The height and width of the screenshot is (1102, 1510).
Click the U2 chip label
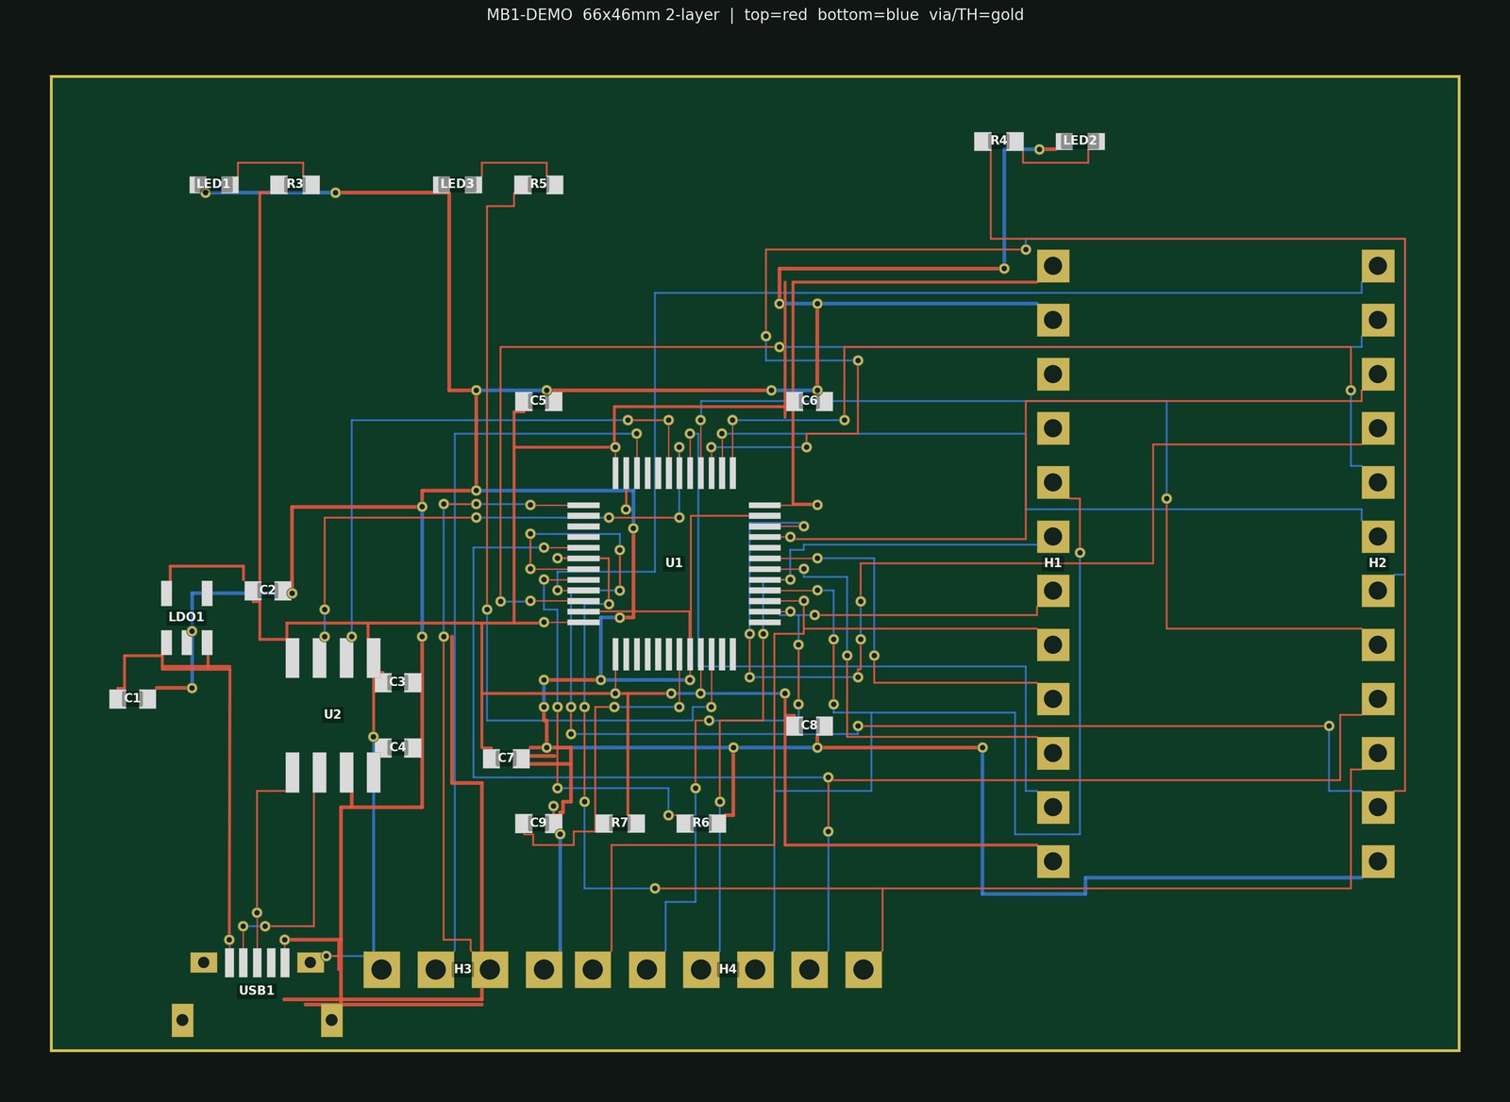pyautogui.click(x=332, y=714)
